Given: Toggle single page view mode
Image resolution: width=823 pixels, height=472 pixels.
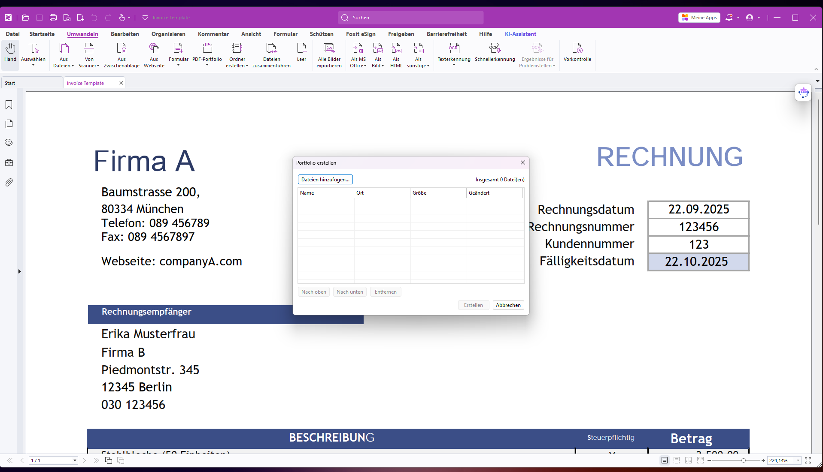Looking at the screenshot, I should pos(665,460).
